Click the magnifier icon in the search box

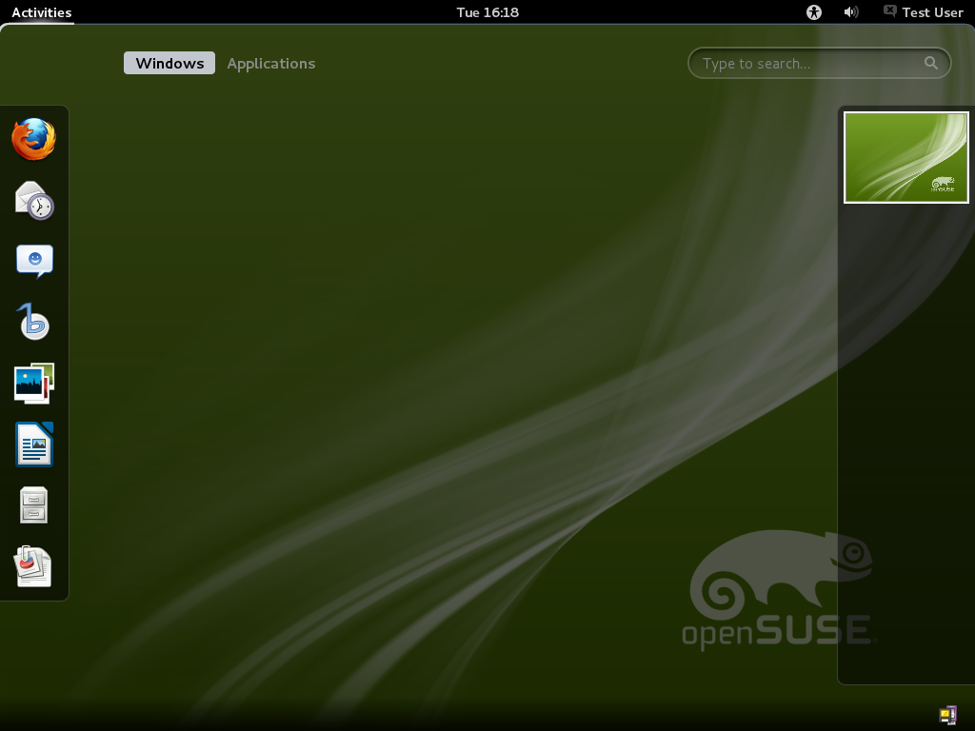[931, 63]
